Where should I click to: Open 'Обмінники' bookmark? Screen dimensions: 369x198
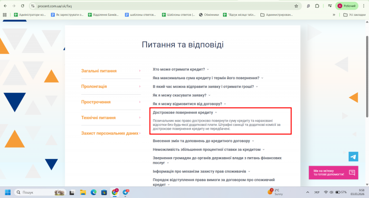click(x=209, y=14)
